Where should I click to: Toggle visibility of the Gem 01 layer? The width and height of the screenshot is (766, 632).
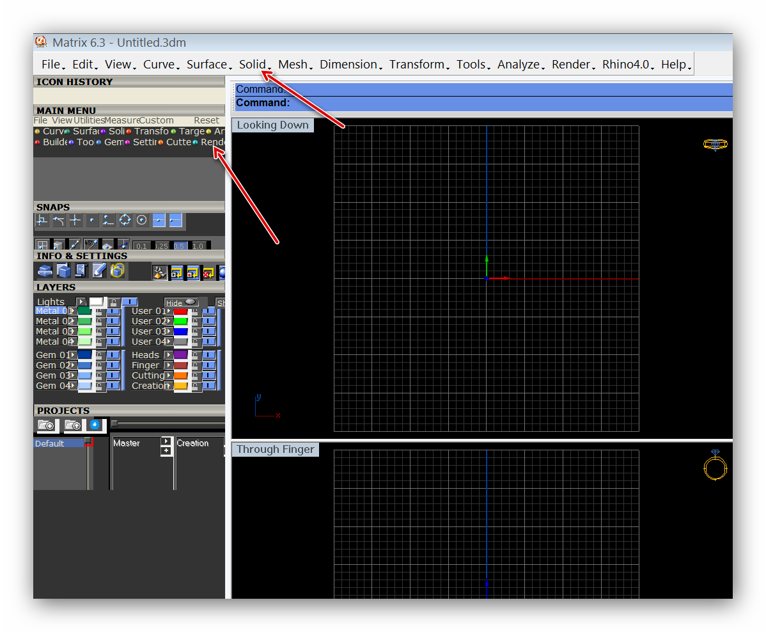coord(113,355)
